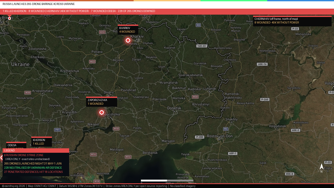Click 'No classified imagery' footer note

click(183, 186)
